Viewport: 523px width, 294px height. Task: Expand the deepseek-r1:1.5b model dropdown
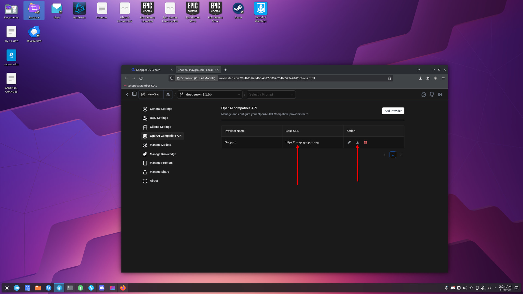pos(210,94)
